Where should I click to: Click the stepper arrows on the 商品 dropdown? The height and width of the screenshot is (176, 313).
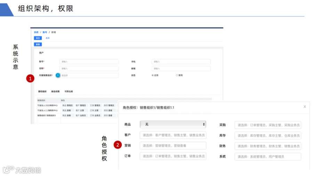click(x=203, y=124)
